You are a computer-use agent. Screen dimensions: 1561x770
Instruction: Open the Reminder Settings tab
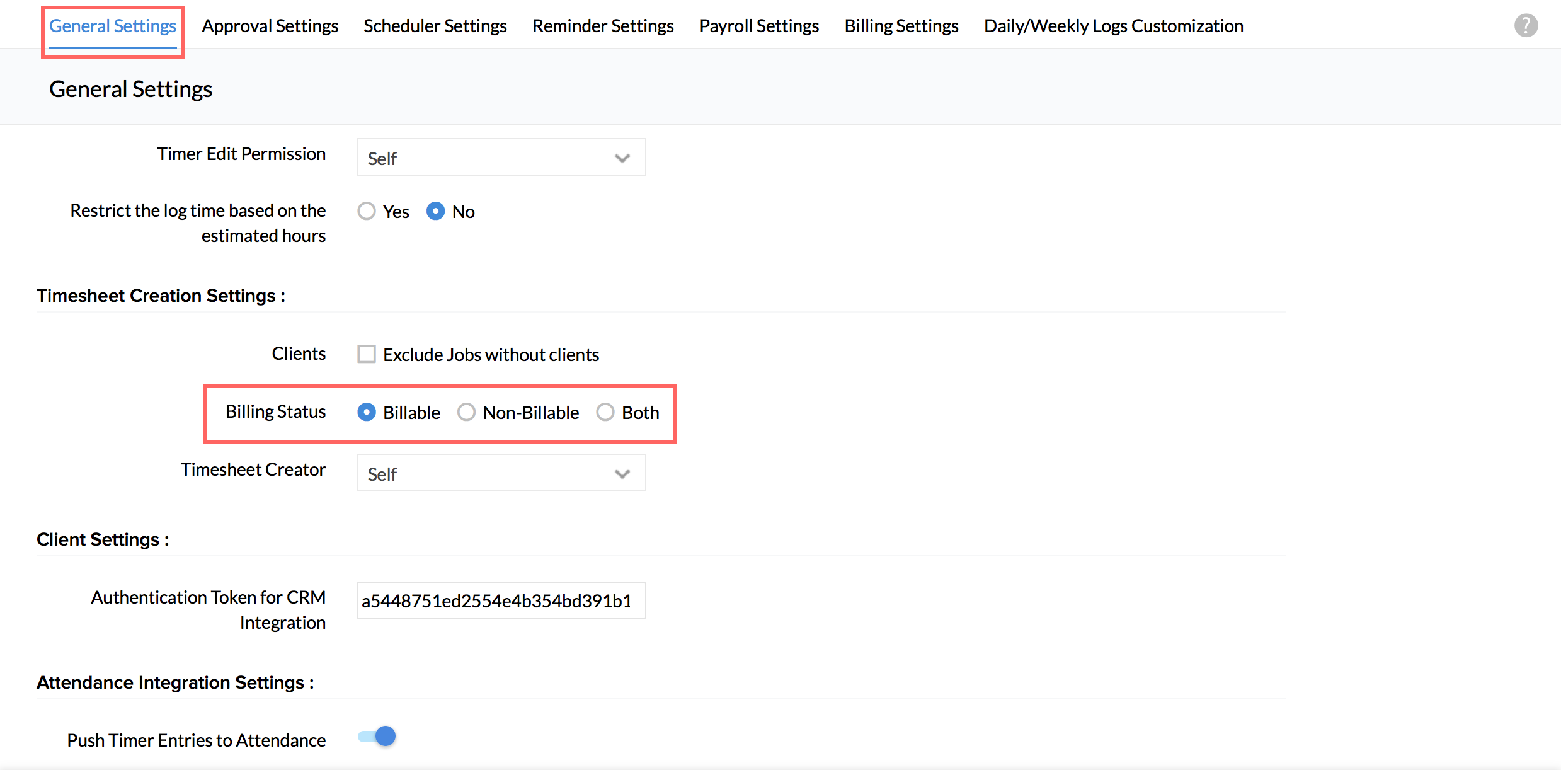(x=603, y=26)
